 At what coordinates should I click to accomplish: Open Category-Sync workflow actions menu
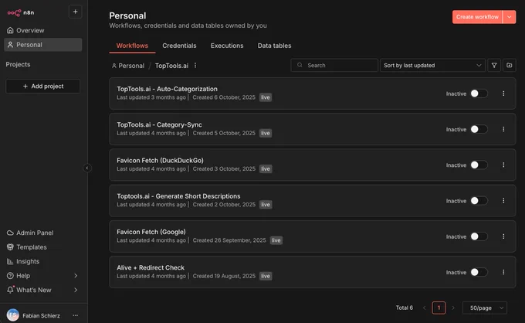click(503, 129)
